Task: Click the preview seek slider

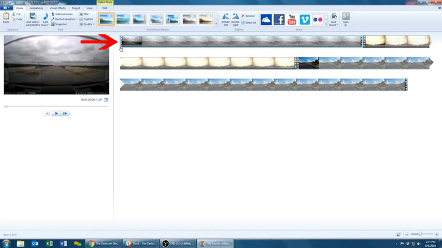Action: (56, 107)
